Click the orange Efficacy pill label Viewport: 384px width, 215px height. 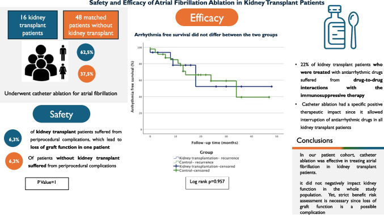click(206, 18)
